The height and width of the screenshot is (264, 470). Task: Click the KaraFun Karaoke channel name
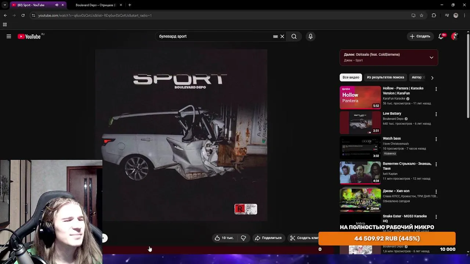pos(394,99)
